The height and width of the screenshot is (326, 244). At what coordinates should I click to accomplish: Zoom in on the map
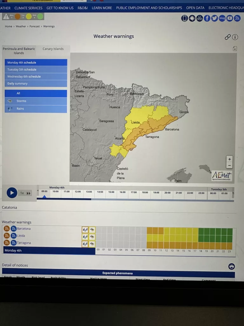click(x=229, y=159)
